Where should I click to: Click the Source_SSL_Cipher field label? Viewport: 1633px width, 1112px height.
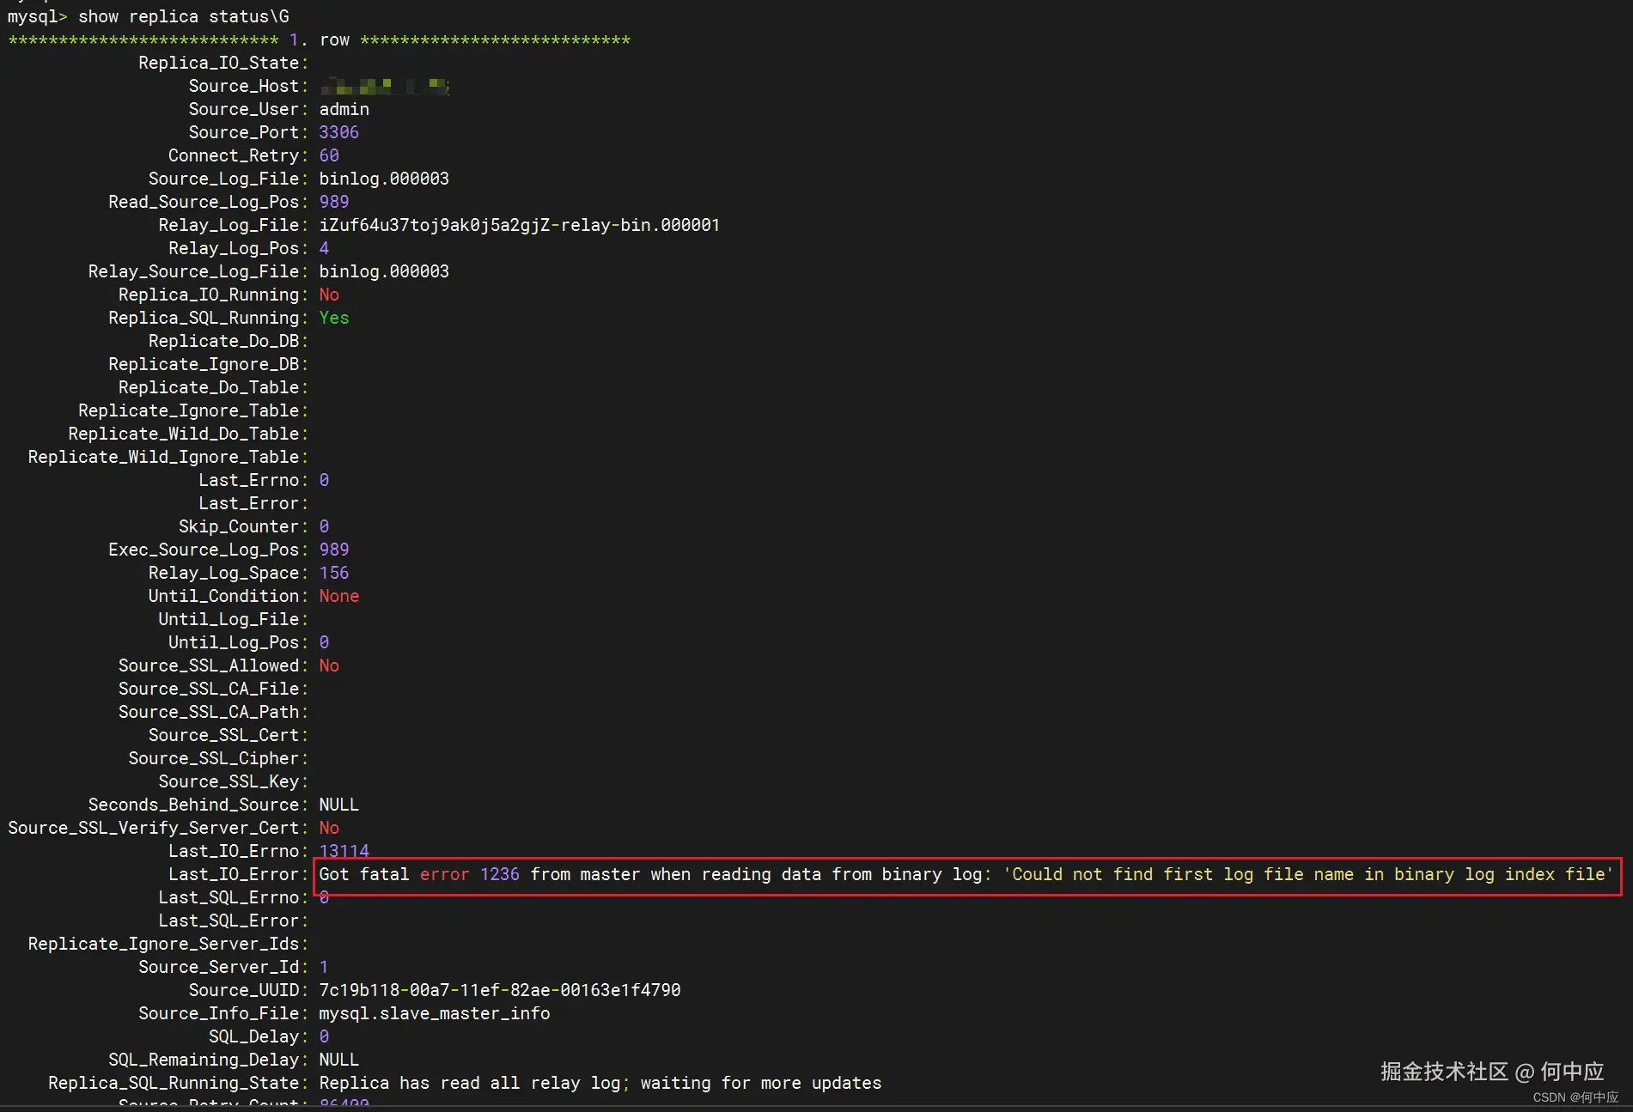[x=218, y=758]
